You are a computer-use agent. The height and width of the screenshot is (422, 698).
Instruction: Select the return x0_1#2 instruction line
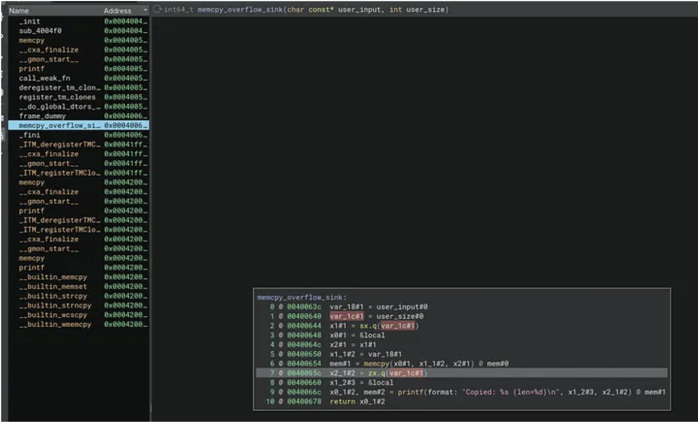point(357,401)
